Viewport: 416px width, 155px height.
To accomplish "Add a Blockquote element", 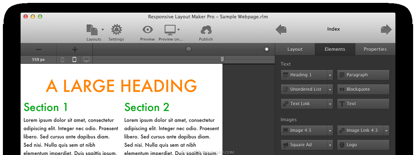I will click(363, 89).
